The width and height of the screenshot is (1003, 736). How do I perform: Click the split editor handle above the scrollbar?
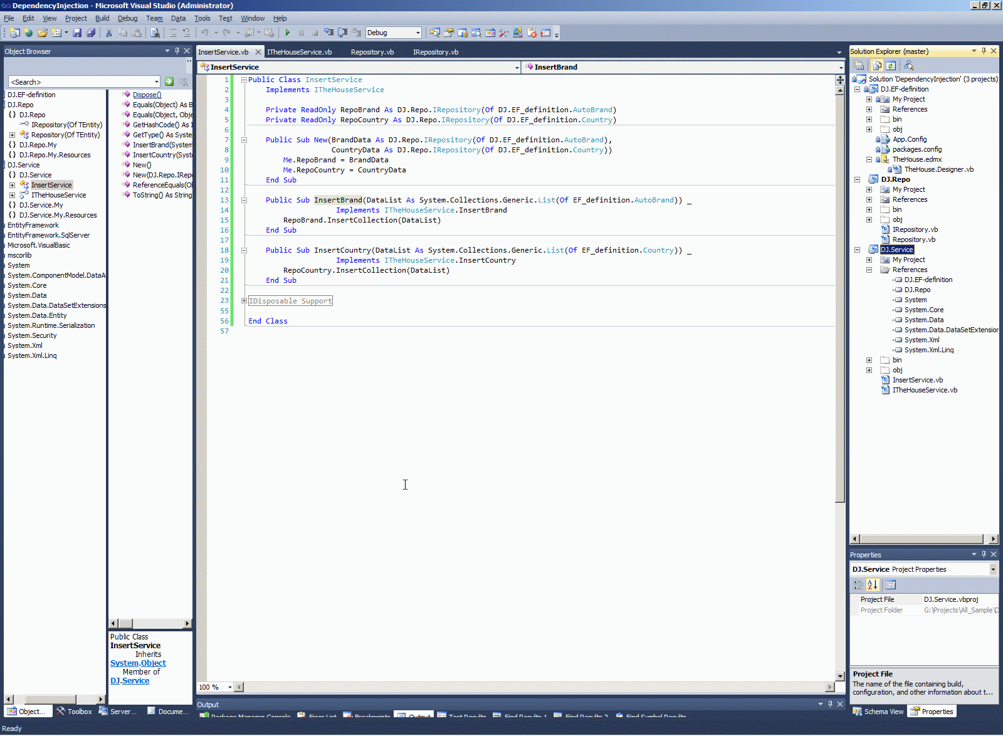point(840,80)
